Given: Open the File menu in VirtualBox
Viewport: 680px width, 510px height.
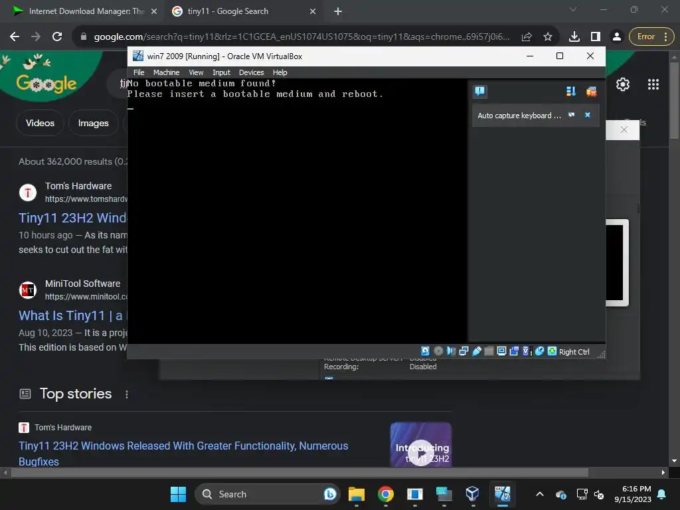Looking at the screenshot, I should pos(139,72).
